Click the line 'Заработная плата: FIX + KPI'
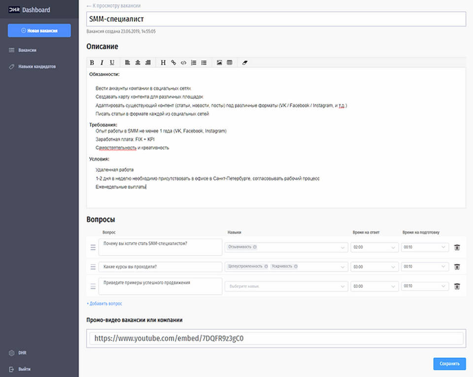 (125, 139)
